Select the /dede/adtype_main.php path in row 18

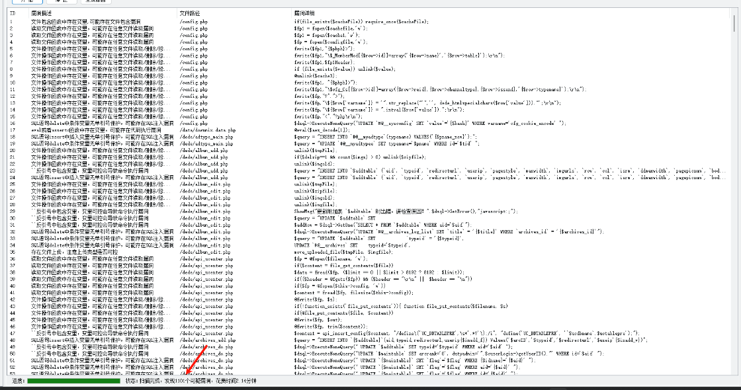(206, 137)
